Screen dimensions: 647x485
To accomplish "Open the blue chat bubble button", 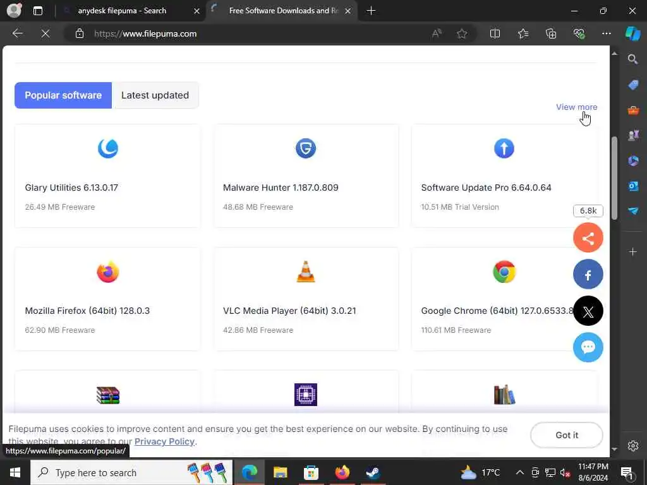I will (x=588, y=347).
